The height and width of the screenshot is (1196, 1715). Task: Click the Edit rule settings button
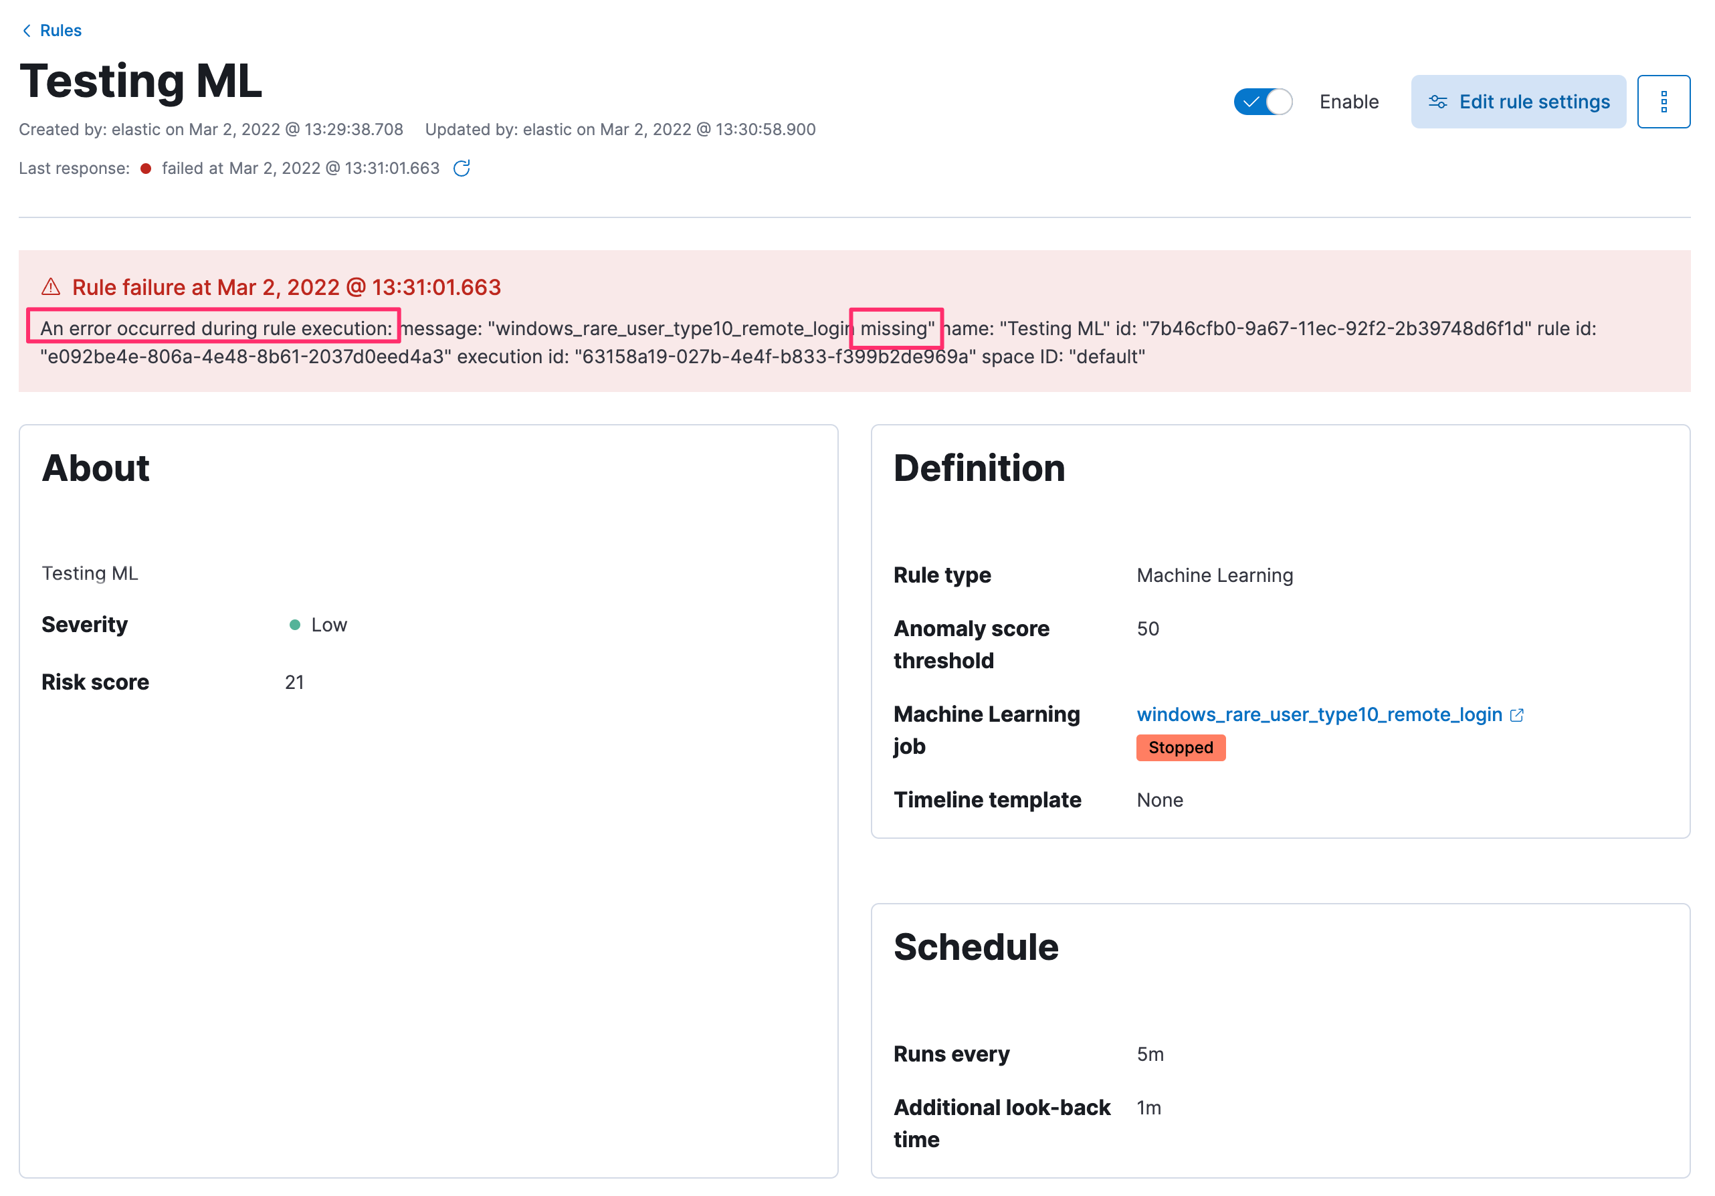[x=1518, y=102]
